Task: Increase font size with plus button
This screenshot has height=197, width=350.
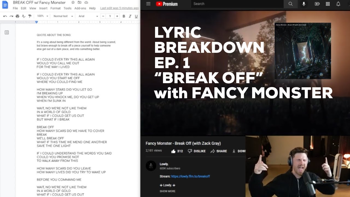Action: click(117, 16)
